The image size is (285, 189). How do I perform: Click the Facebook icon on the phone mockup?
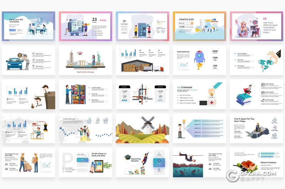pyautogui.click(x=159, y=161)
